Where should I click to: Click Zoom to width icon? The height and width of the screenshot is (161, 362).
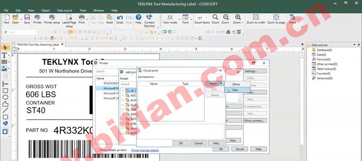tap(256, 17)
